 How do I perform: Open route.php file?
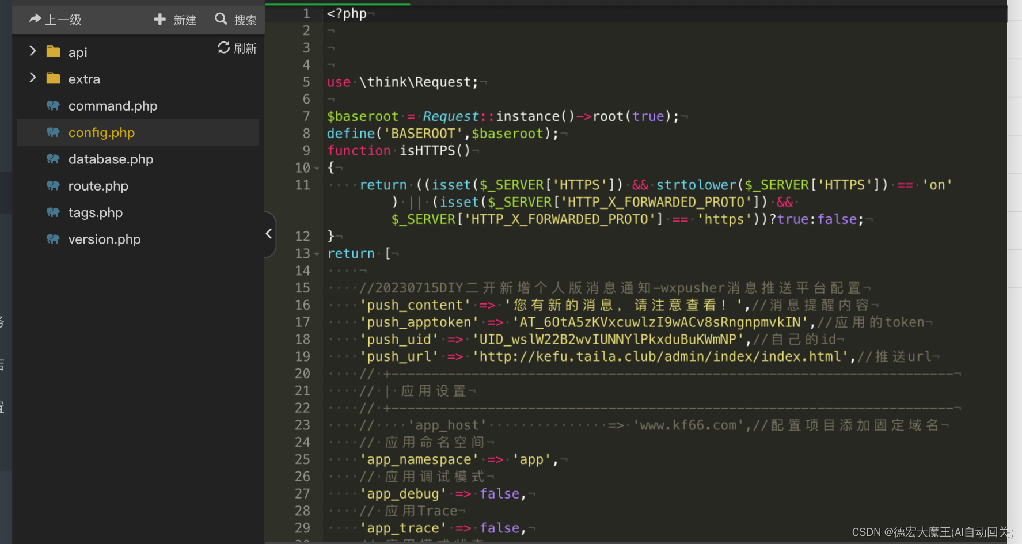pyautogui.click(x=98, y=186)
